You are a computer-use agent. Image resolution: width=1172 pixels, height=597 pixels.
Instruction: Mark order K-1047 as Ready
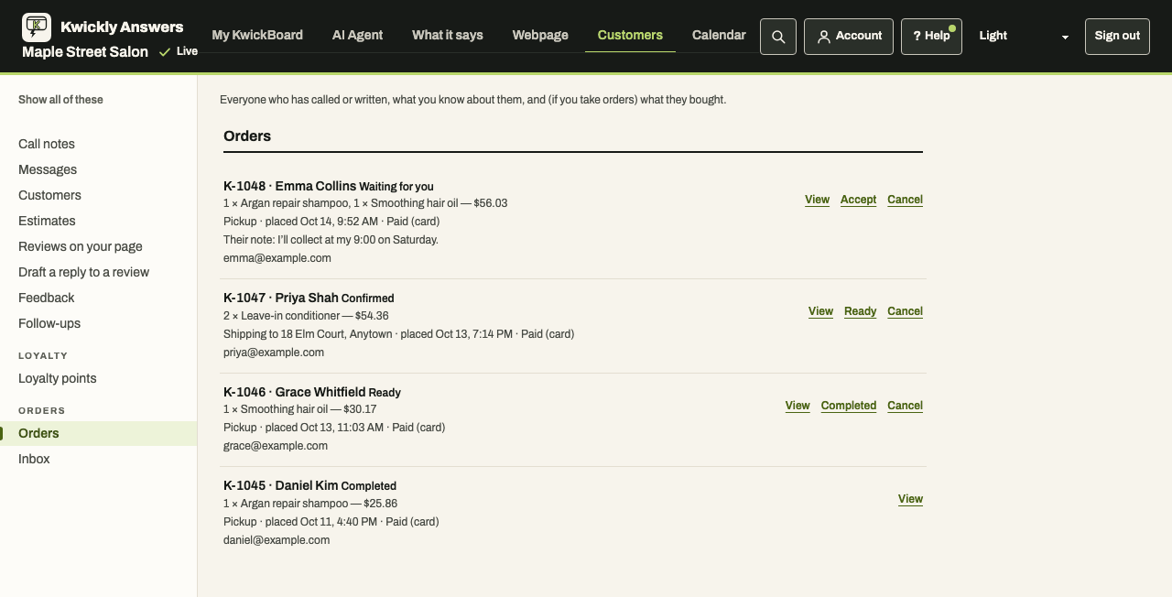(x=860, y=311)
